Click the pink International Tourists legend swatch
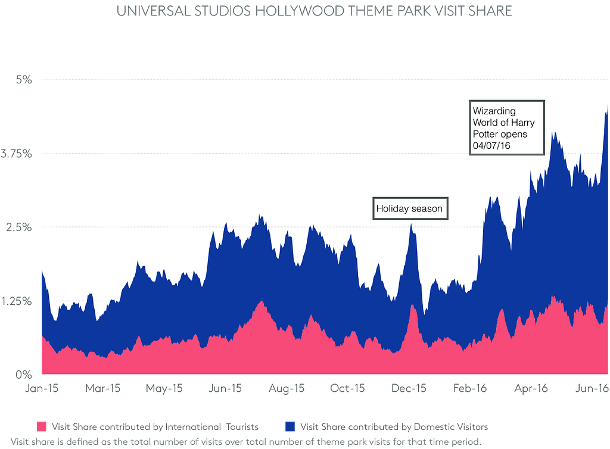The height and width of the screenshot is (449, 610). (x=42, y=426)
